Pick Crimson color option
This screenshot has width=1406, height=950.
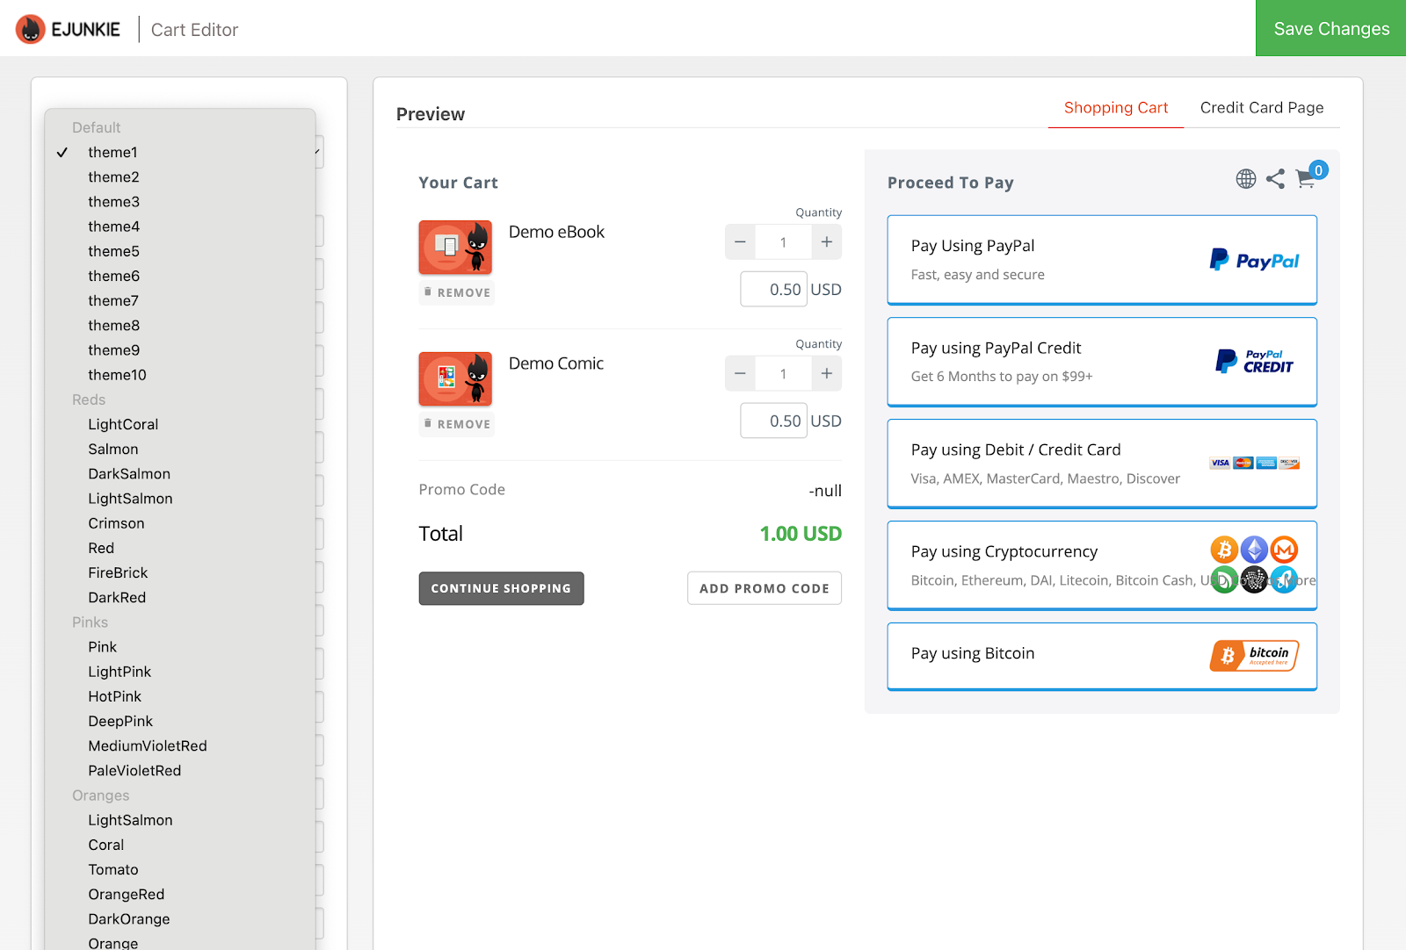tap(180, 523)
